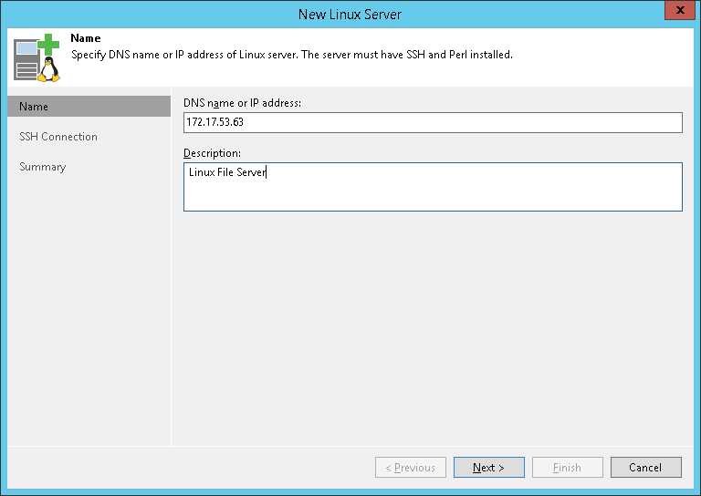Click the Previous button
The image size is (701, 496).
click(x=411, y=468)
